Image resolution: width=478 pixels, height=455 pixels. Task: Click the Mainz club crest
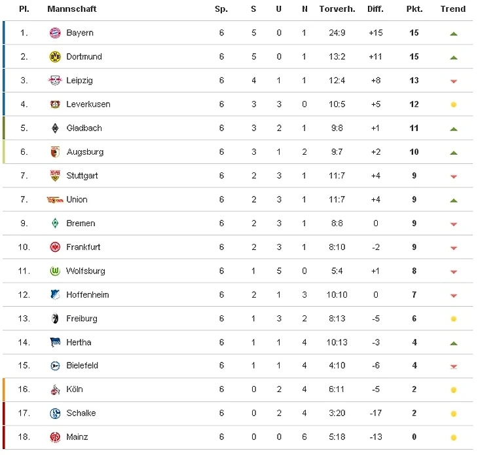[x=55, y=437]
